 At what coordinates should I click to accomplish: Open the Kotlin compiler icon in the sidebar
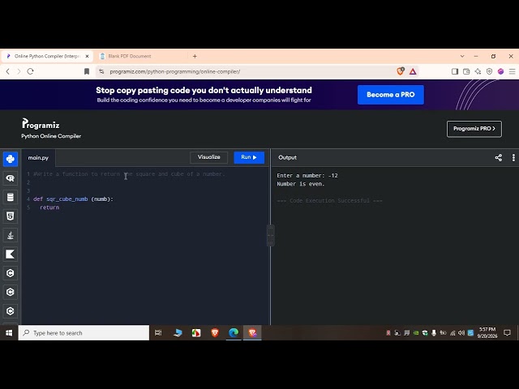pyautogui.click(x=11, y=254)
